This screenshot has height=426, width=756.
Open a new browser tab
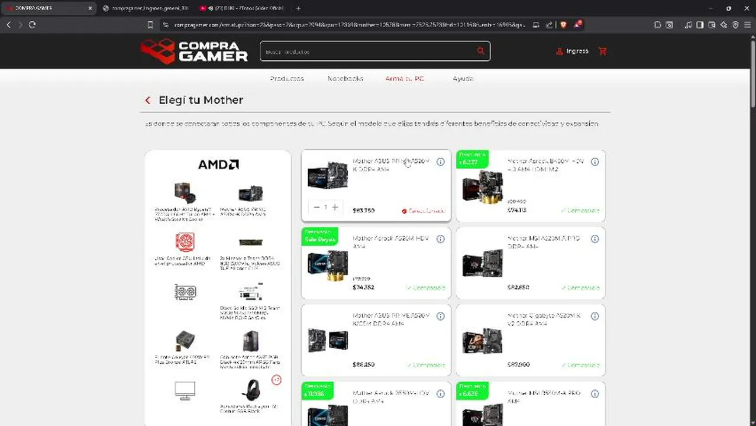[x=298, y=8]
